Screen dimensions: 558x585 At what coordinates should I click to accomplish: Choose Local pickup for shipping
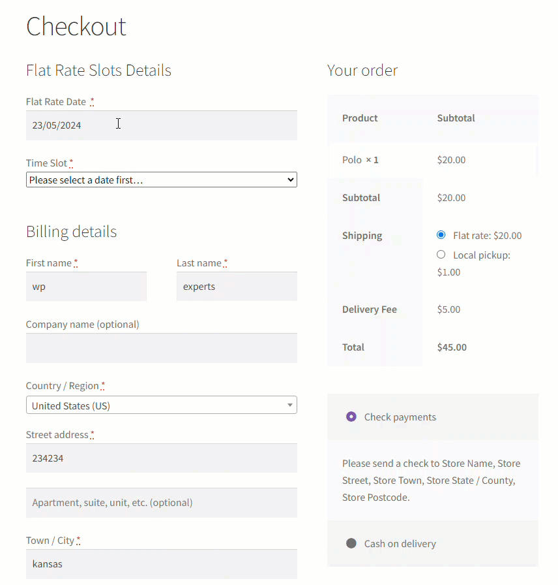[x=441, y=255]
